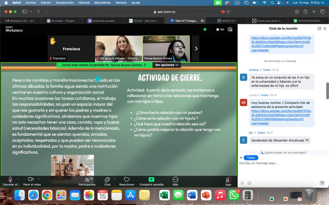Unmute microphone with Cancelar silencio
This screenshot has width=329, height=205.
click(10, 179)
